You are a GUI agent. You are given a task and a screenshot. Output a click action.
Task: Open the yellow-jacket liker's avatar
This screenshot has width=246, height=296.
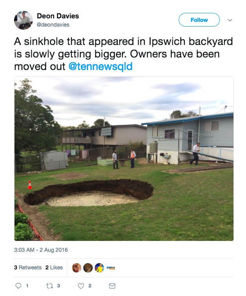99,268
